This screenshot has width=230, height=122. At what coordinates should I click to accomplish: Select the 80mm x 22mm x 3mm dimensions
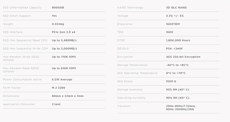68,96
